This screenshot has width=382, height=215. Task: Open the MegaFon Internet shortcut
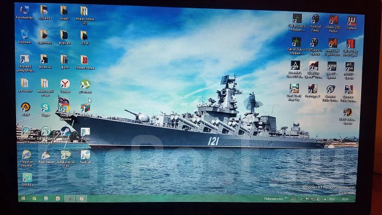tap(26, 159)
